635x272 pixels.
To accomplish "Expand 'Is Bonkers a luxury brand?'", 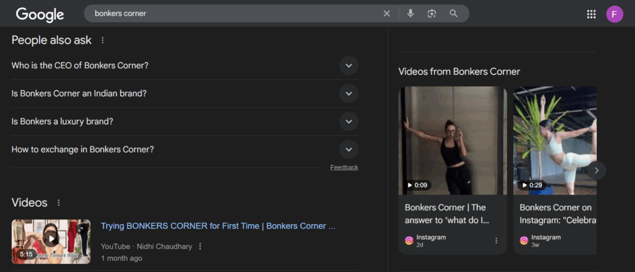I will pos(185,121).
